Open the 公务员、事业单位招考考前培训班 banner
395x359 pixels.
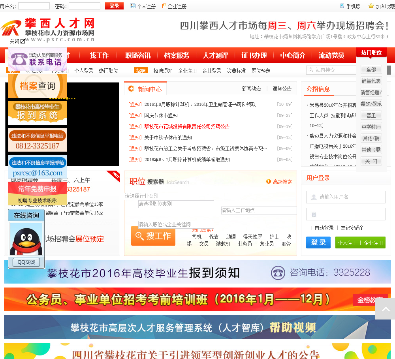coord(197,299)
